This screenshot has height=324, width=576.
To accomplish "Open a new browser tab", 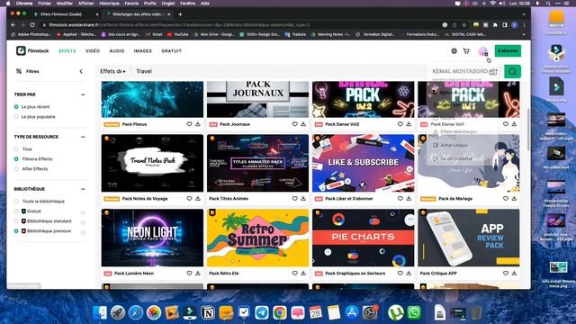I will [x=180, y=14].
